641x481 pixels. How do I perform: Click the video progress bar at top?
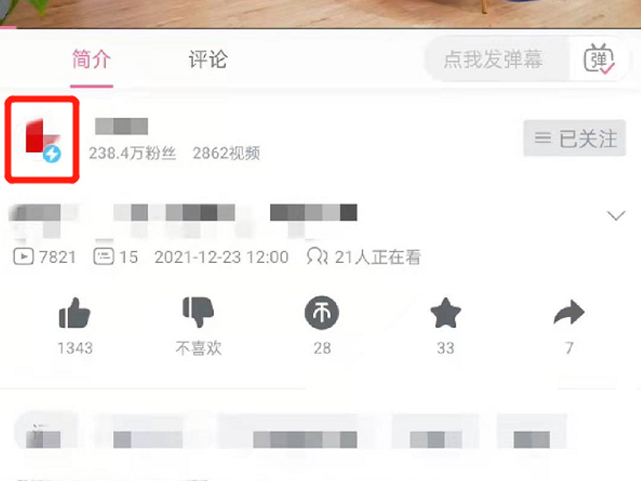(x=320, y=28)
